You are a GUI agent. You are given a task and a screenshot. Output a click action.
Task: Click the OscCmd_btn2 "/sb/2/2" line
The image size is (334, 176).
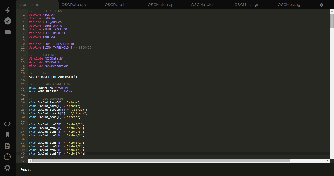point(57,128)
